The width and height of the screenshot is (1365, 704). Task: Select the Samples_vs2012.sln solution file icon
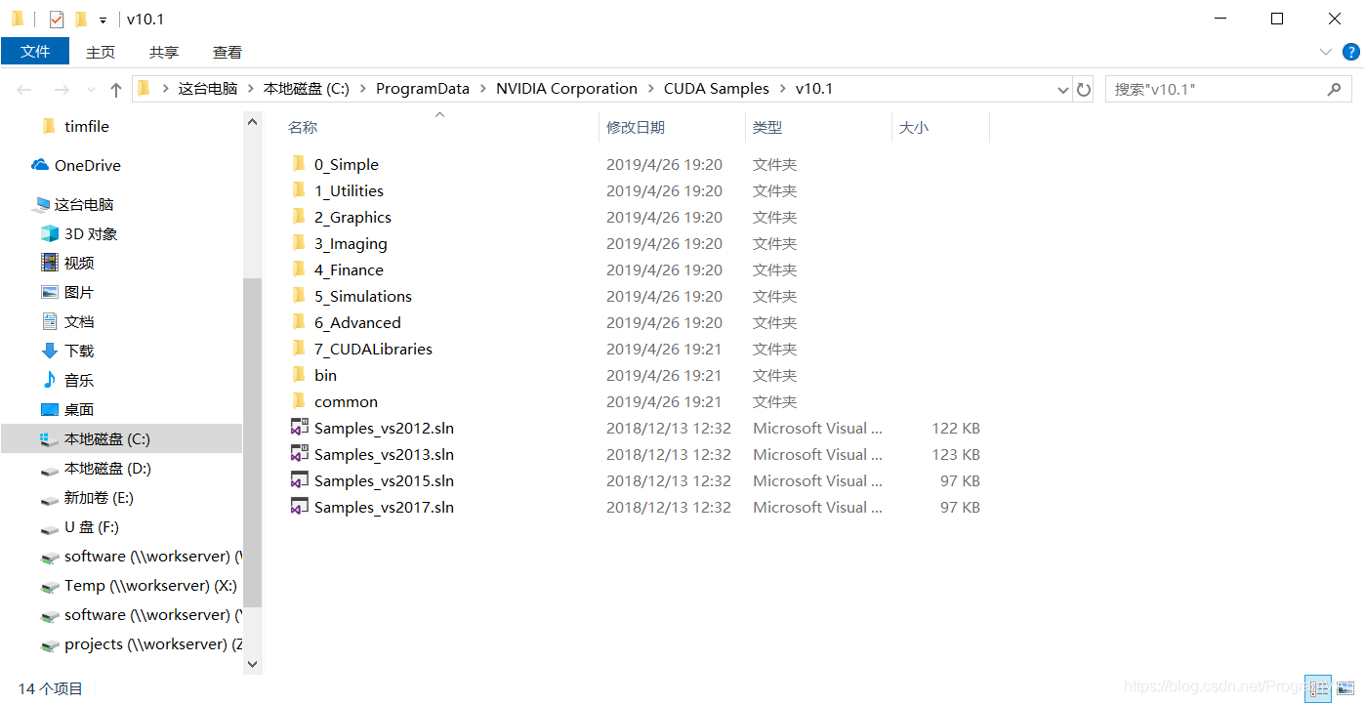300,428
